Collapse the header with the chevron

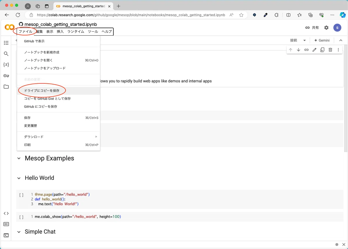[341, 41]
